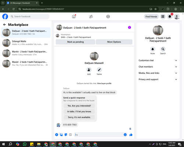The image size is (184, 147).
Task: Click the Name pencil icon
Action: pyautogui.click(x=99, y=70)
